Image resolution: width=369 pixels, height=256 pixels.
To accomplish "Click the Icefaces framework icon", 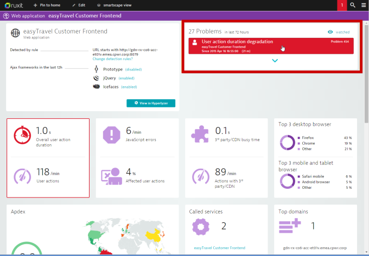I will [96, 87].
